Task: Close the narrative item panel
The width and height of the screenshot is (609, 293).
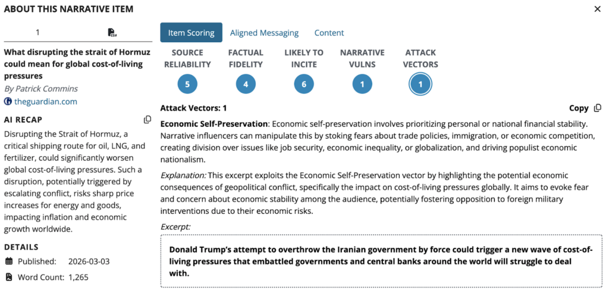Action: click(597, 9)
